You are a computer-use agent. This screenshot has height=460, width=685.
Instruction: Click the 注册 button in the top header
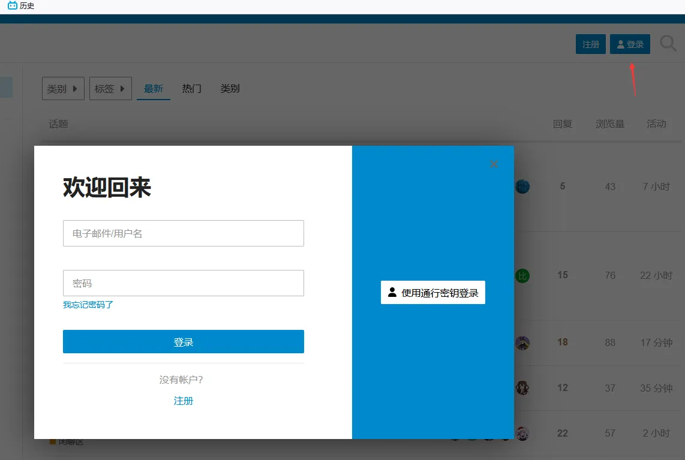[x=591, y=44]
